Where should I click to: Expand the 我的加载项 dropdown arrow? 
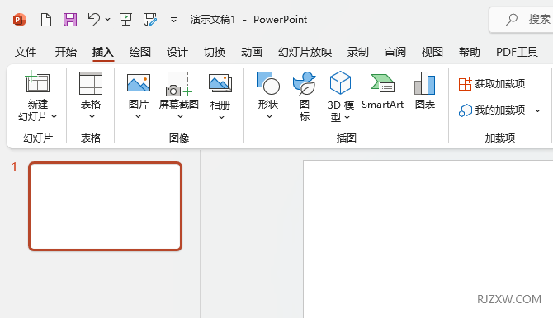pos(538,110)
